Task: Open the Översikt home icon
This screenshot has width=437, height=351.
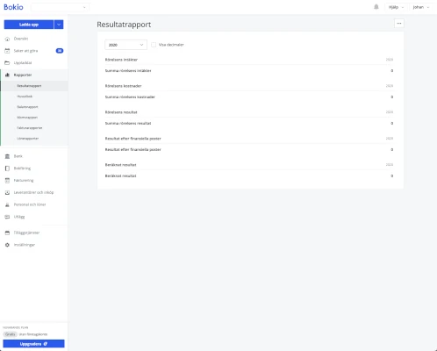Action: coord(7,39)
